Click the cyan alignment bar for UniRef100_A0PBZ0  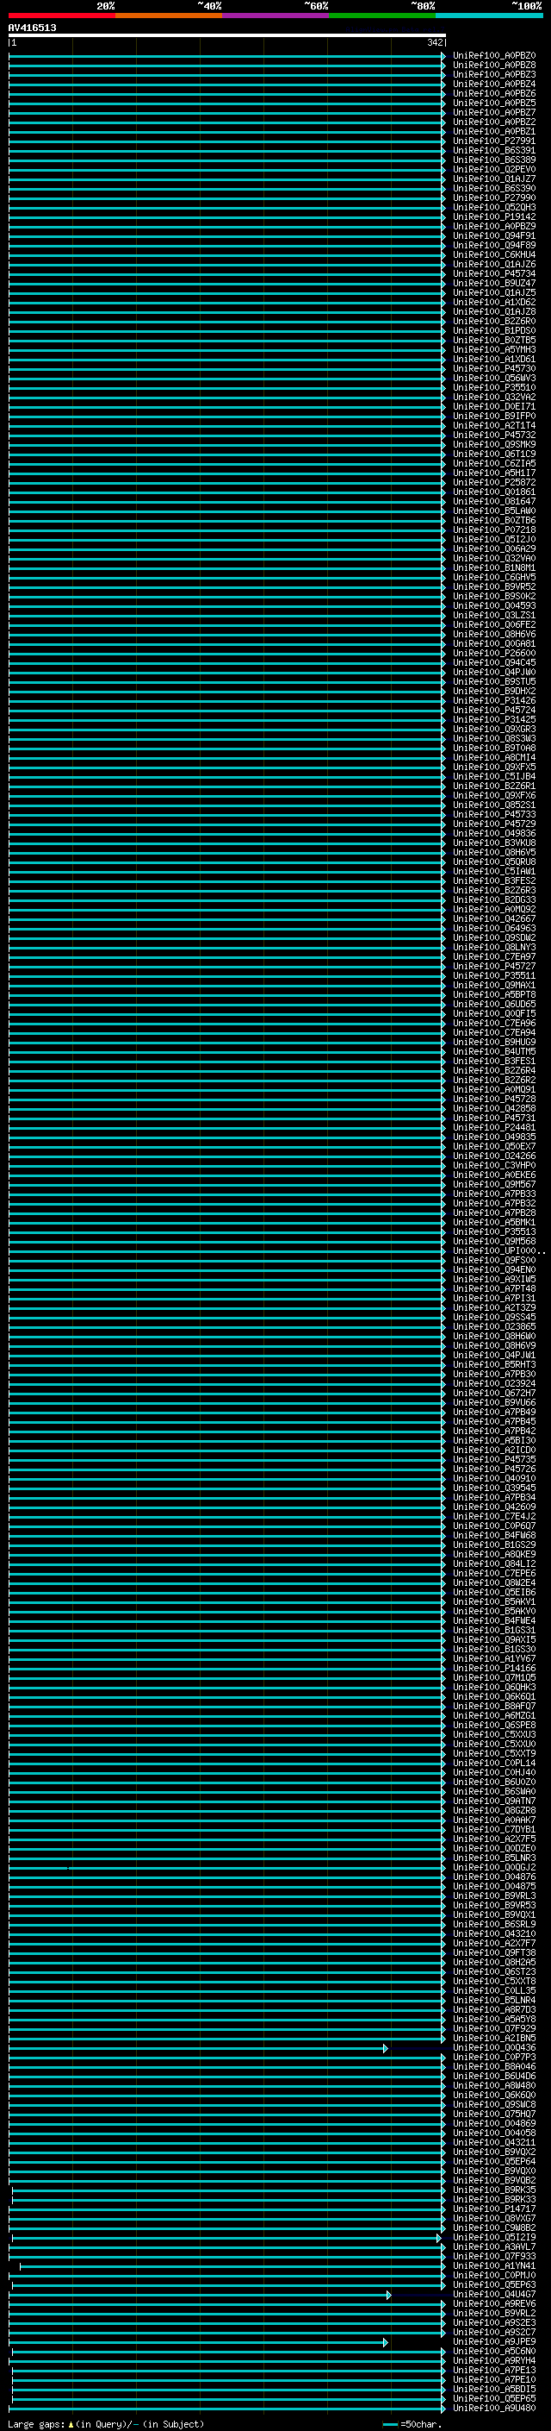[x=227, y=56]
